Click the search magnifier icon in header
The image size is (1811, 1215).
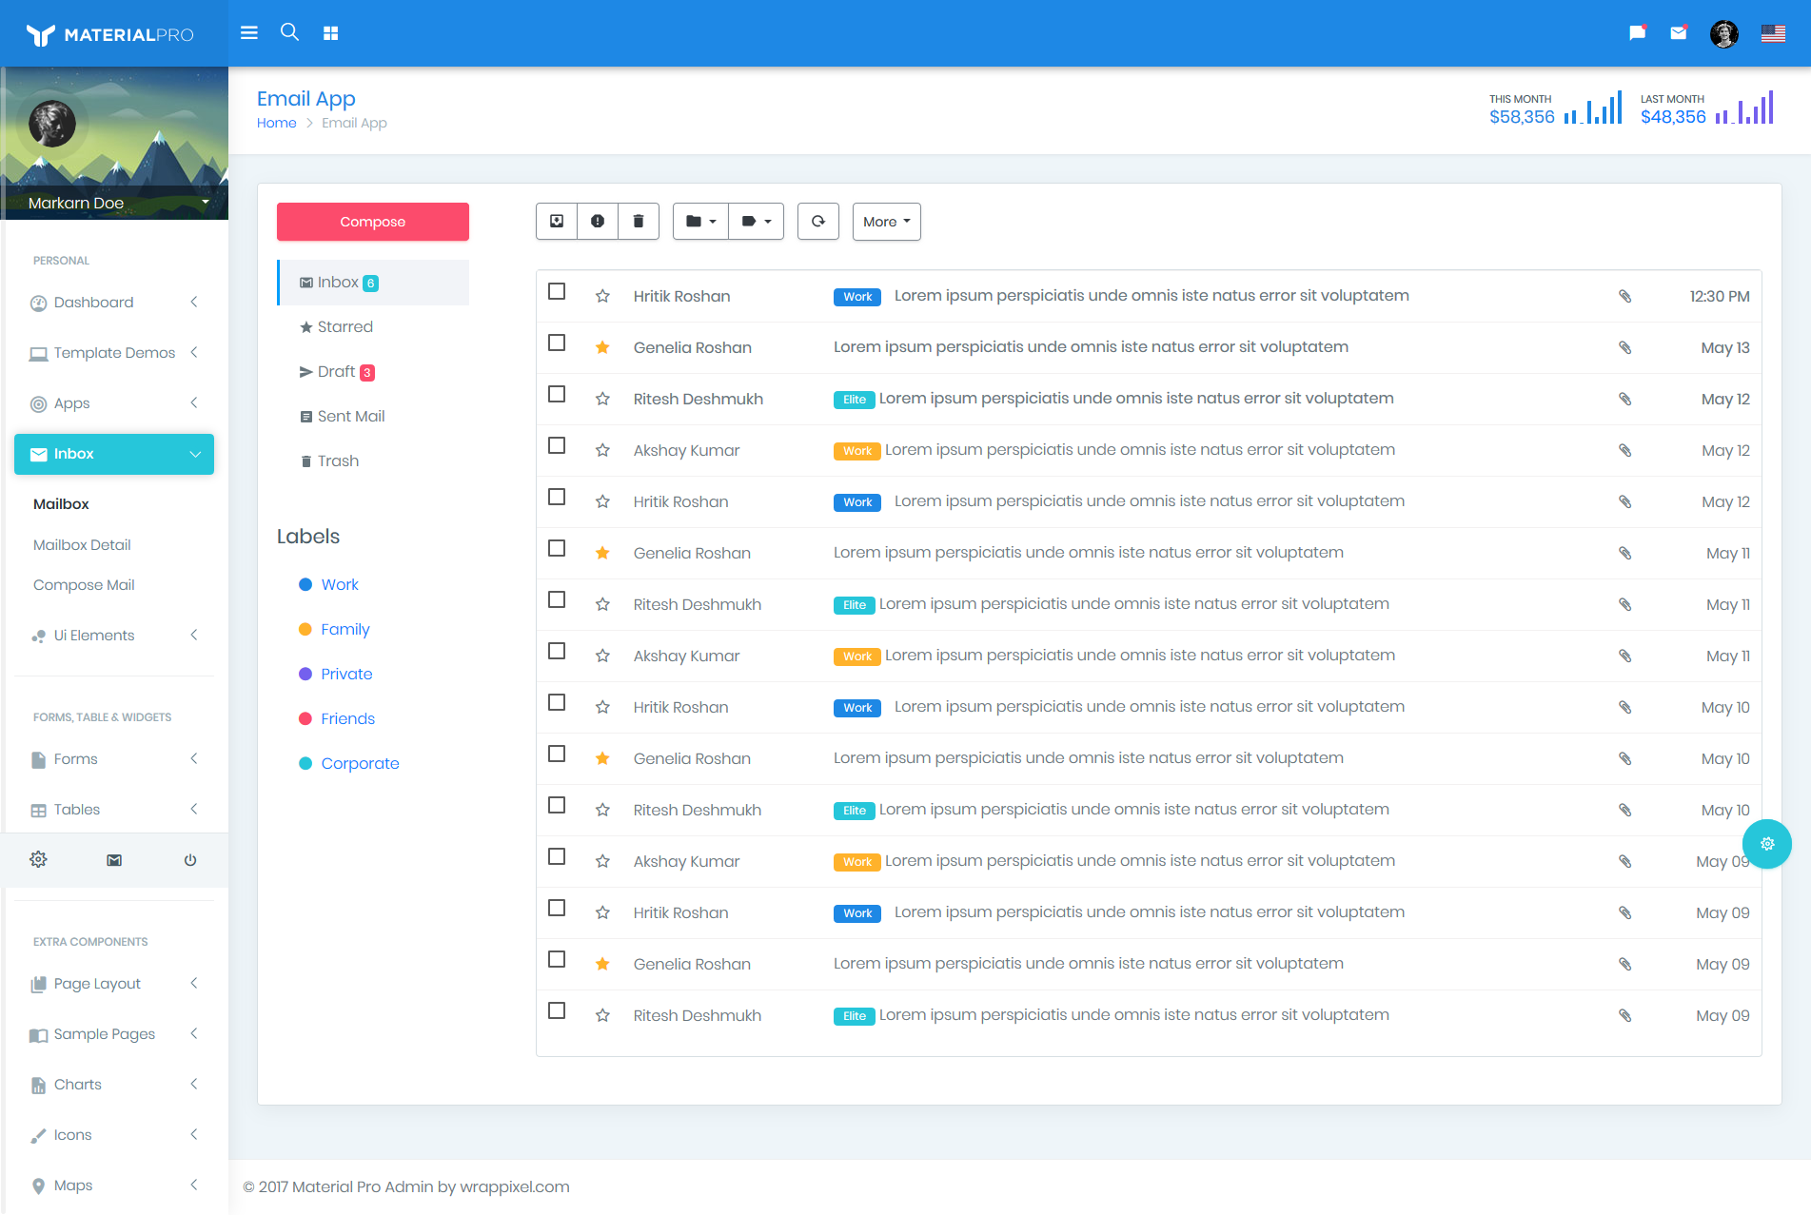[289, 32]
